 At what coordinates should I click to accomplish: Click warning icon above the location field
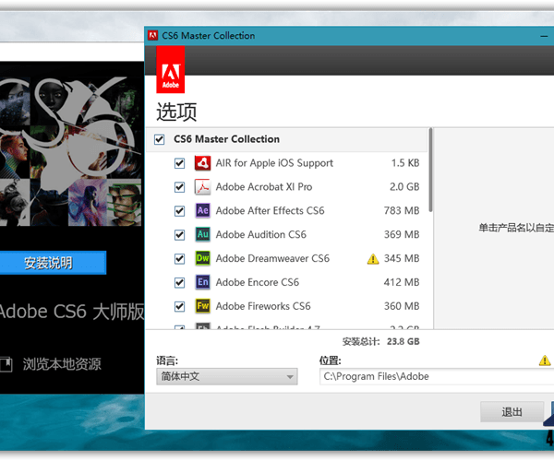(545, 361)
